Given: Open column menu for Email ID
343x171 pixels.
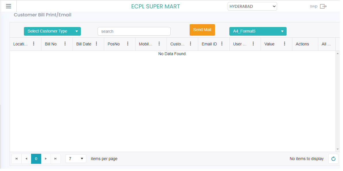Looking at the screenshot, I should pos(222,44).
